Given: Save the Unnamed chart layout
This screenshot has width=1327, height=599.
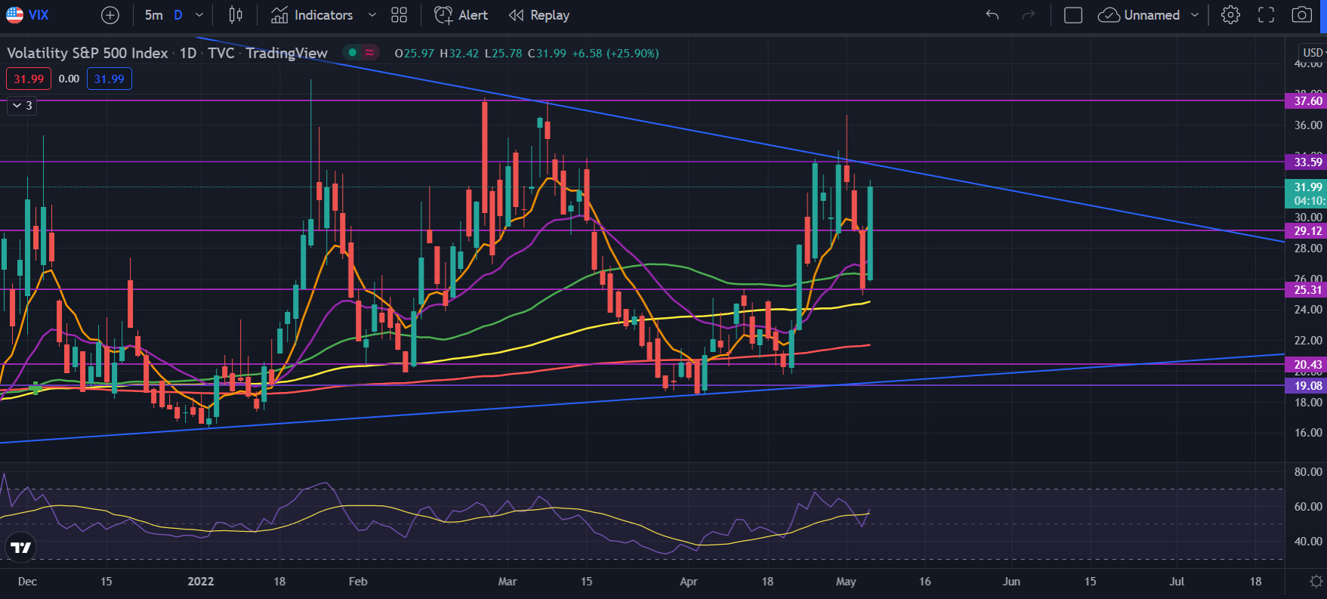Looking at the screenshot, I should pyautogui.click(x=1140, y=15).
